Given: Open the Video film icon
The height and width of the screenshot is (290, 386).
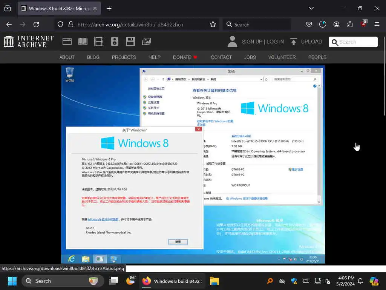Looking at the screenshot, I should point(99,42).
